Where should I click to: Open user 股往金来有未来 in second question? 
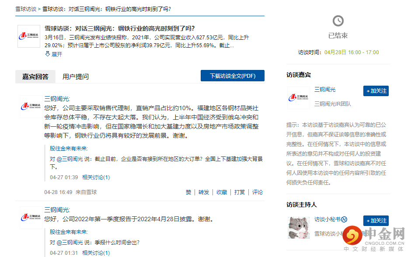[69, 232]
